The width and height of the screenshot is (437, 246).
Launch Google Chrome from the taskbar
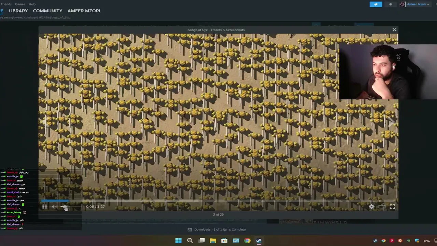click(x=247, y=241)
